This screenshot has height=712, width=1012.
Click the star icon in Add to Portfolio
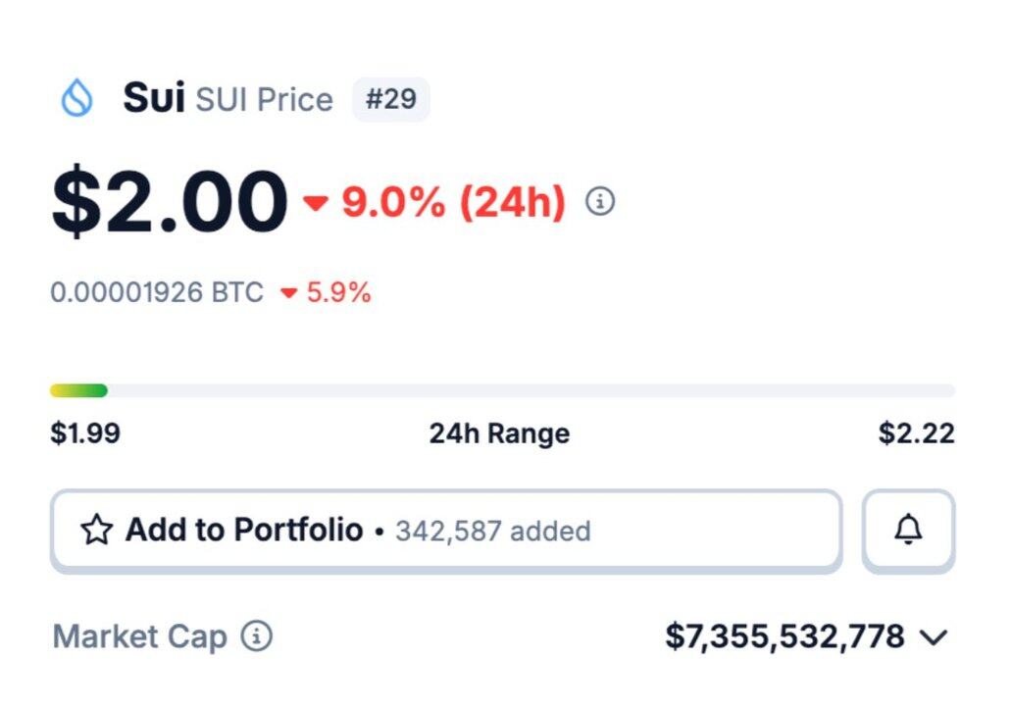96,531
